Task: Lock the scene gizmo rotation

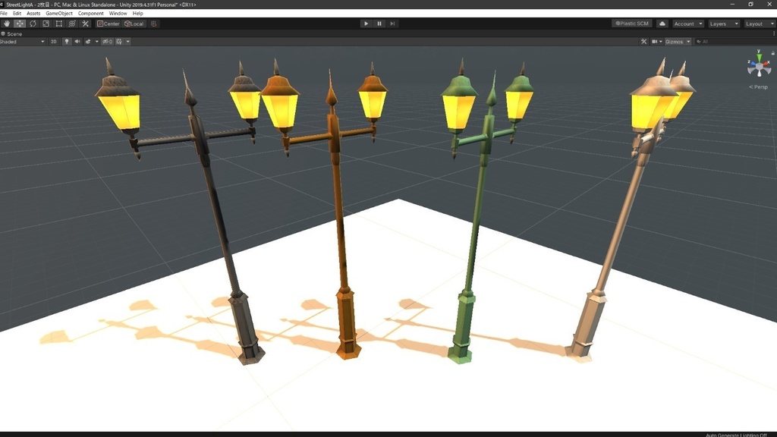Action: [773, 52]
